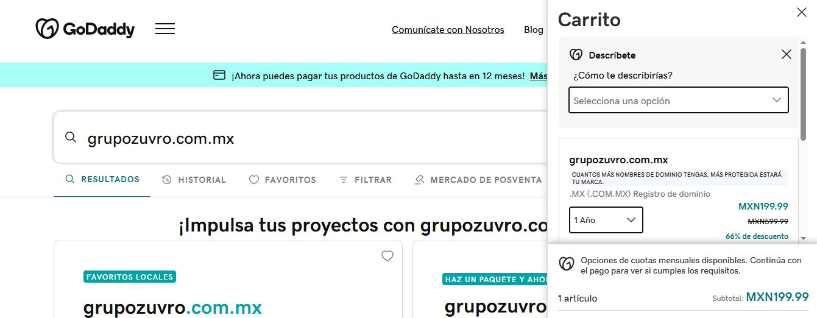Favorite grupozuvro.com.mx with the heart icon
Image resolution: width=817 pixels, height=318 pixels.
[x=387, y=256]
